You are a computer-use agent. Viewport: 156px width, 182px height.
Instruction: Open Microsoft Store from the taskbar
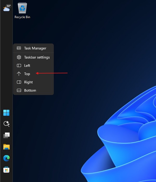tap(6, 170)
